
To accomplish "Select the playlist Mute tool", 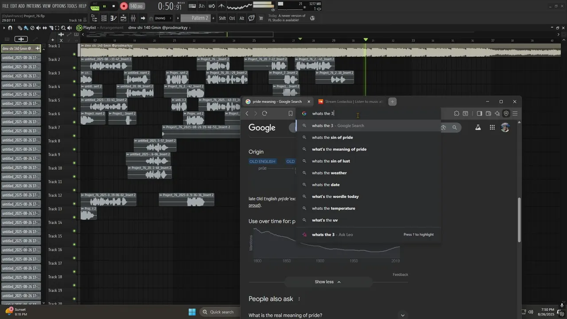I will 38,28.
